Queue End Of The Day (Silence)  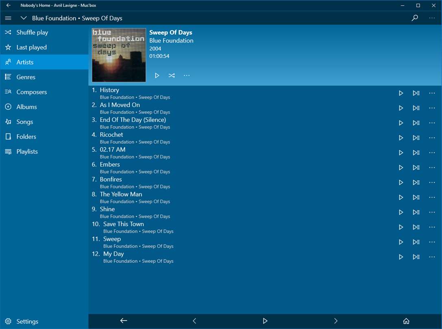coord(416,123)
